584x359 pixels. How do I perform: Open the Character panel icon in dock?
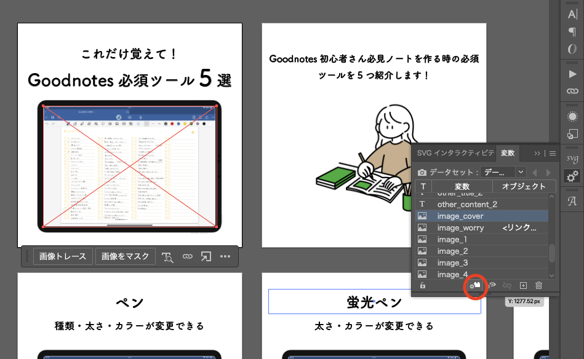pos(572,14)
